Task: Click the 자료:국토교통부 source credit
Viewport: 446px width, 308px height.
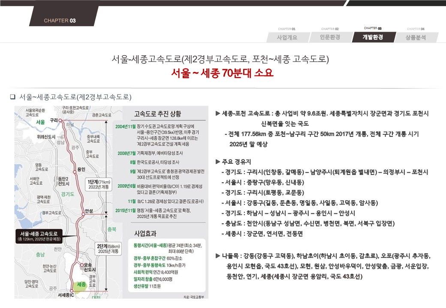Action: click(x=194, y=296)
